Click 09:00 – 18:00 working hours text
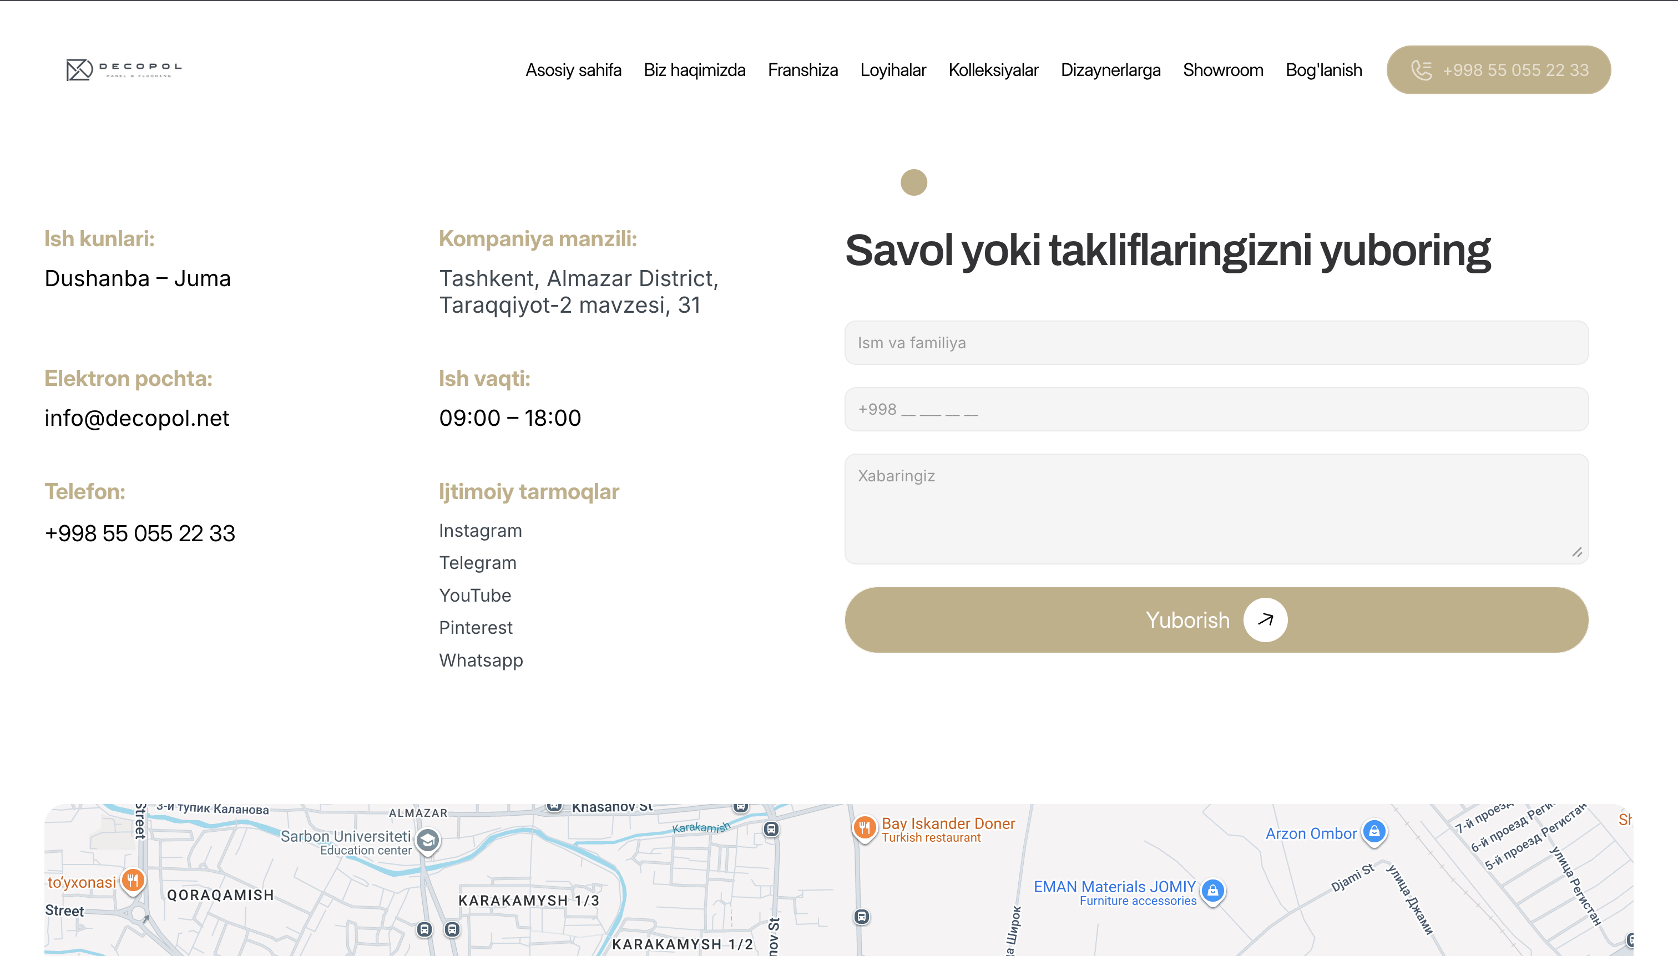Screen dimensions: 1678x956 (x=510, y=418)
